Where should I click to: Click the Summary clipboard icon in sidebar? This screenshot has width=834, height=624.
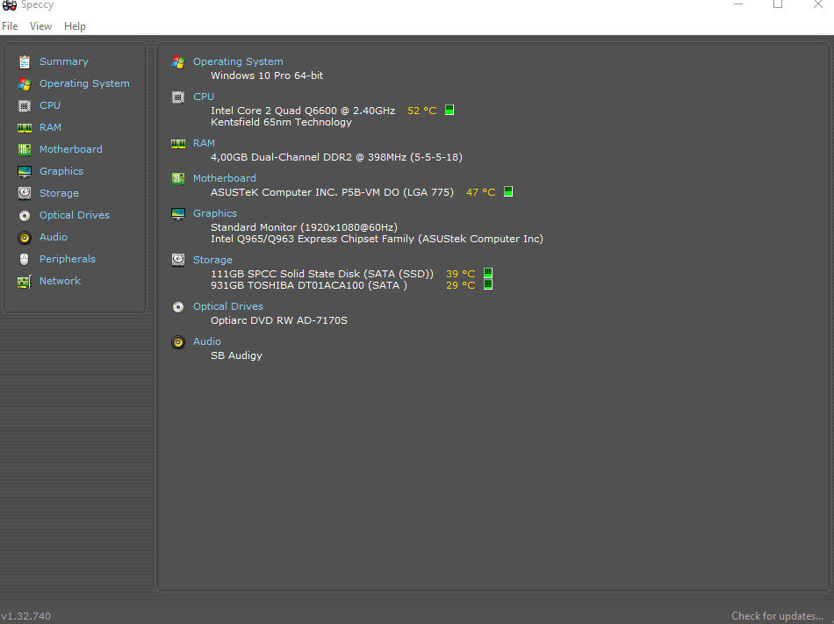tap(25, 62)
